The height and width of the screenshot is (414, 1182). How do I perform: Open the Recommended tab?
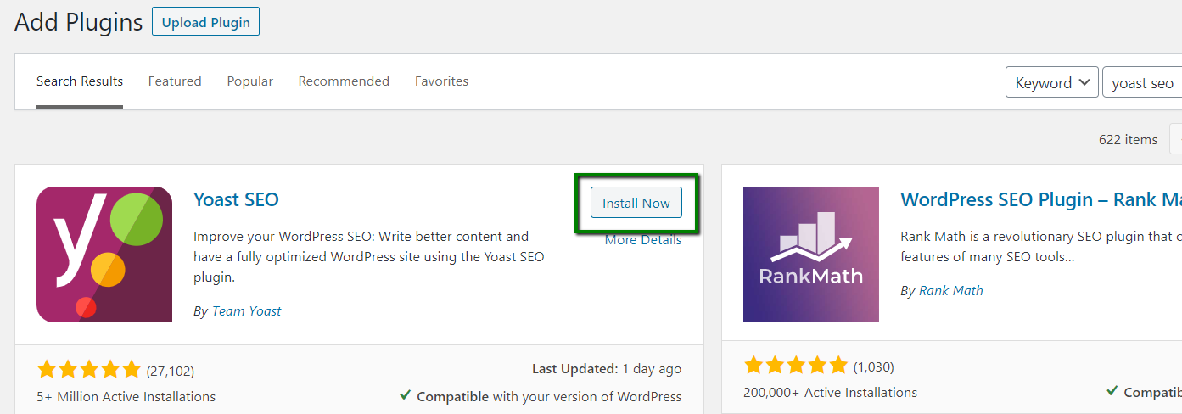click(344, 81)
